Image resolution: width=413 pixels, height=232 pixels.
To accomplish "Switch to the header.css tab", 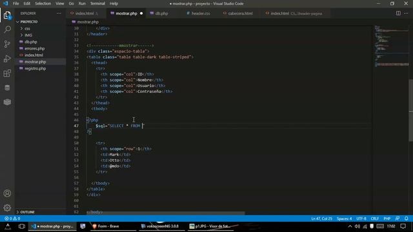I will 201,13.
